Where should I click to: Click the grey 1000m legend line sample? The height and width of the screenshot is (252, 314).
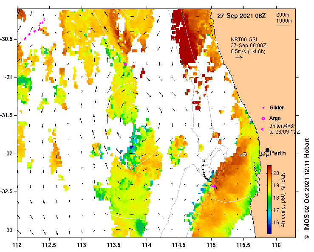pyautogui.click(x=283, y=26)
